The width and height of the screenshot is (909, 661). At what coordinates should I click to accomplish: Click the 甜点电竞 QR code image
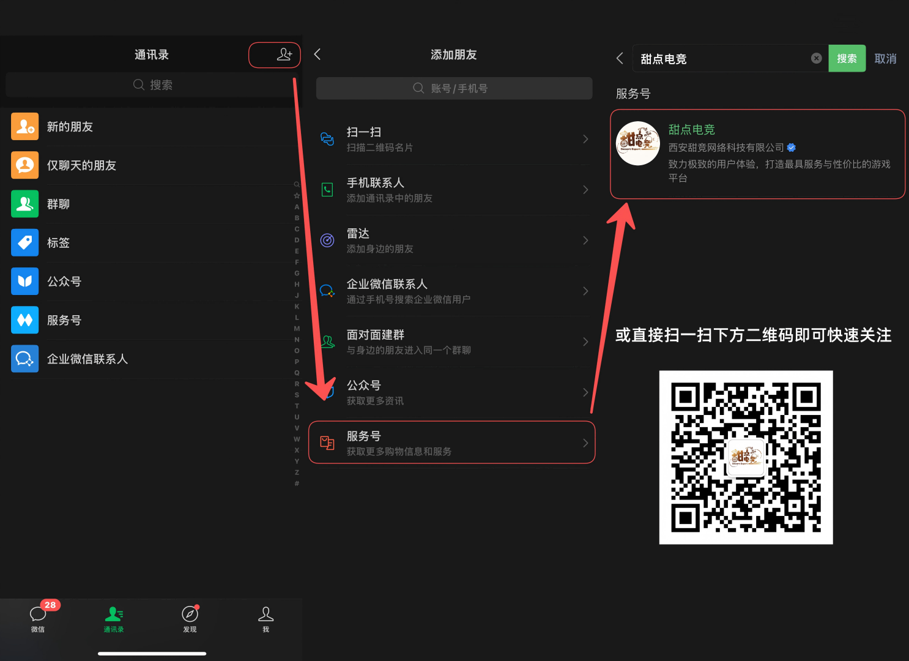[746, 457]
